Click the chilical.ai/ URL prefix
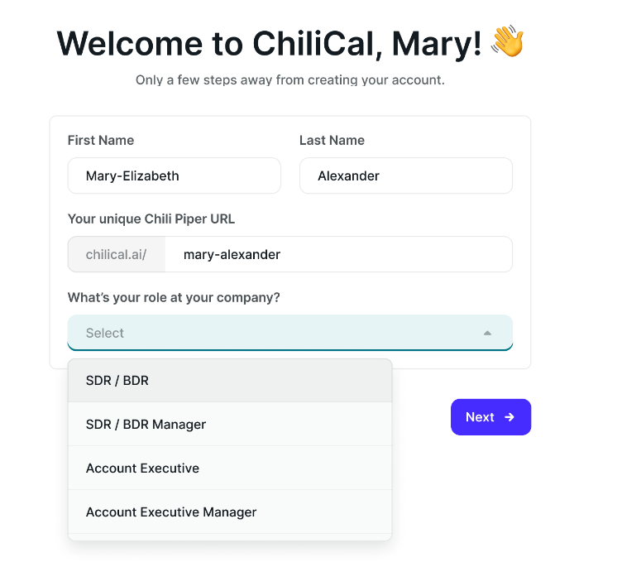This screenshot has height=567, width=622. tap(117, 254)
